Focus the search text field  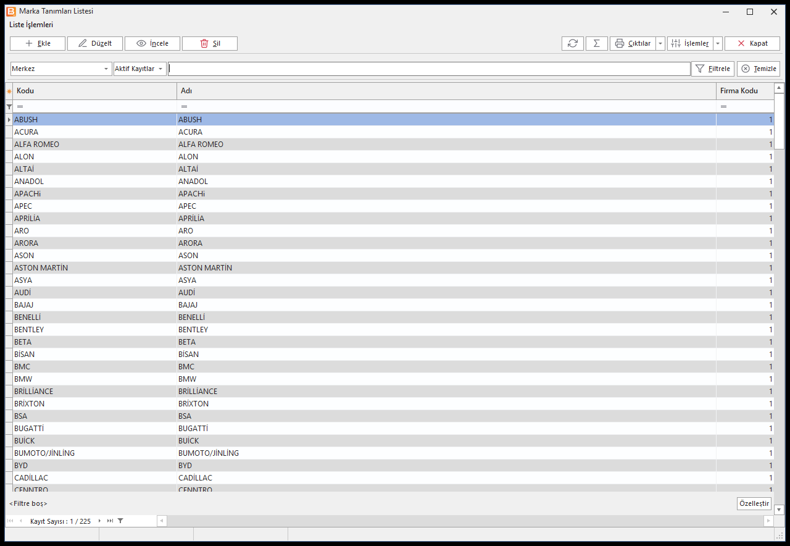click(429, 69)
